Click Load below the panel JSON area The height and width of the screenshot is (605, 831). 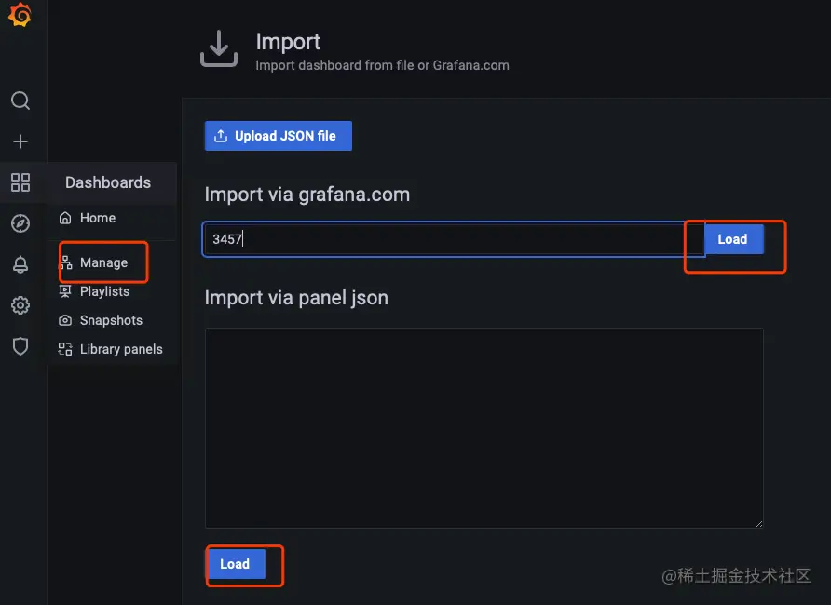coord(234,564)
